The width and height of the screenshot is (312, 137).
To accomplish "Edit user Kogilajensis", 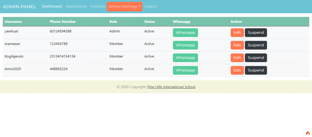I will tap(237, 58).
